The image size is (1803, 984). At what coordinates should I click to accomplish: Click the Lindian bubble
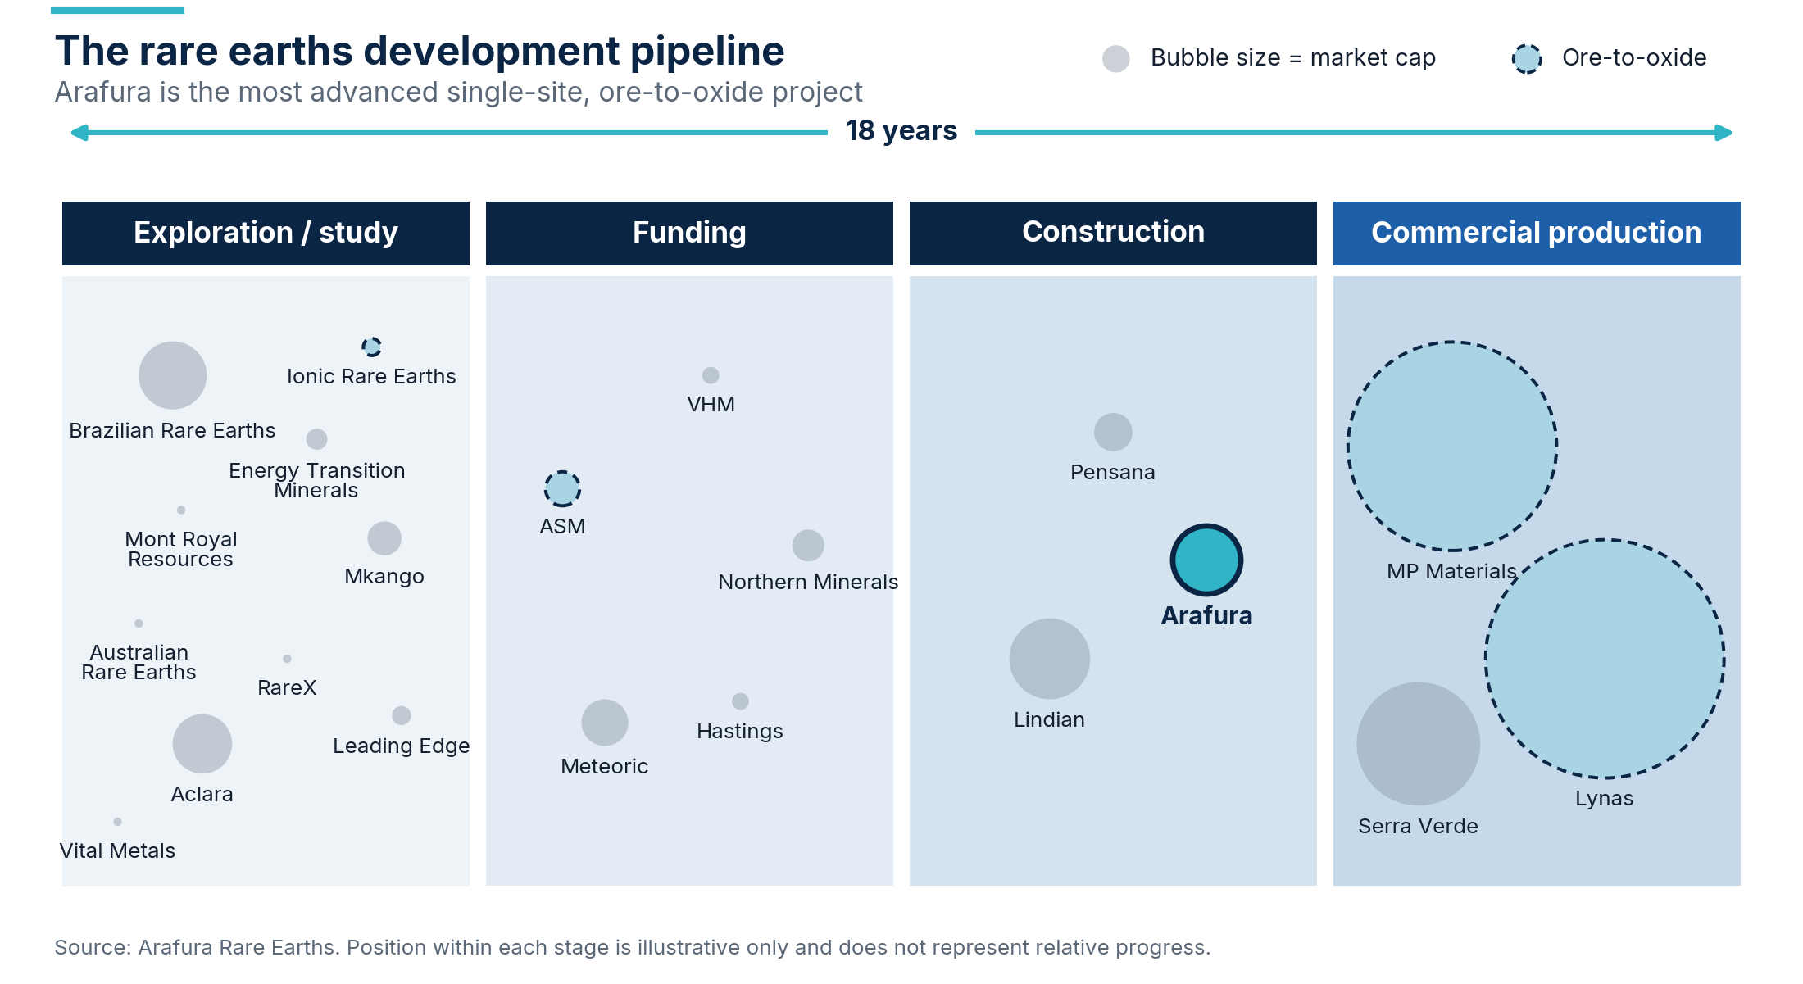(x=1049, y=658)
